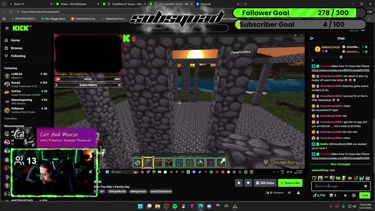Viewport: 375px width, 211px height.
Task: Click the badge icon beside Chat button
Action: point(354,195)
